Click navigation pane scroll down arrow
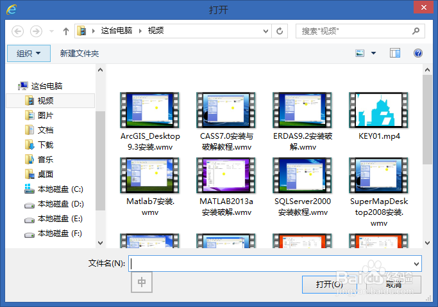This screenshot has width=438, height=307. click(x=100, y=243)
